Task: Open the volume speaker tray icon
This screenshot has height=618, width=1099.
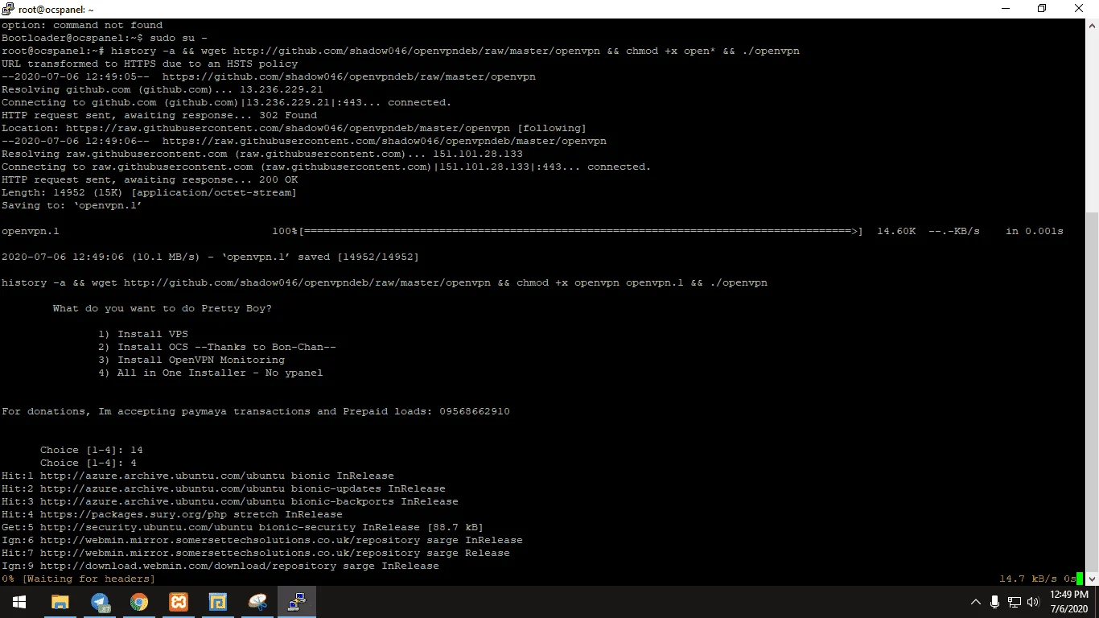Action: [x=1033, y=602]
